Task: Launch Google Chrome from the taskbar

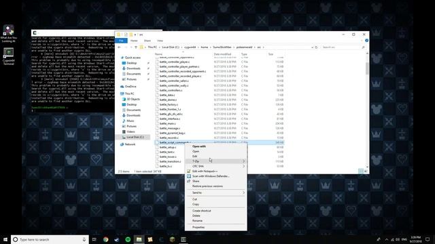Action: tap(106, 239)
